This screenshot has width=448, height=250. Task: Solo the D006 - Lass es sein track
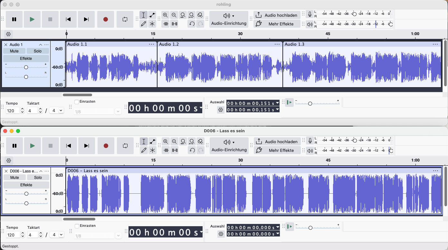click(x=38, y=178)
